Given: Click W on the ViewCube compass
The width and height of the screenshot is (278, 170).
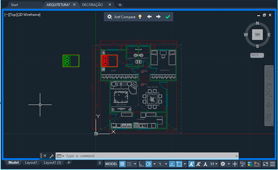Looking at the screenshot, I should tap(246, 35).
